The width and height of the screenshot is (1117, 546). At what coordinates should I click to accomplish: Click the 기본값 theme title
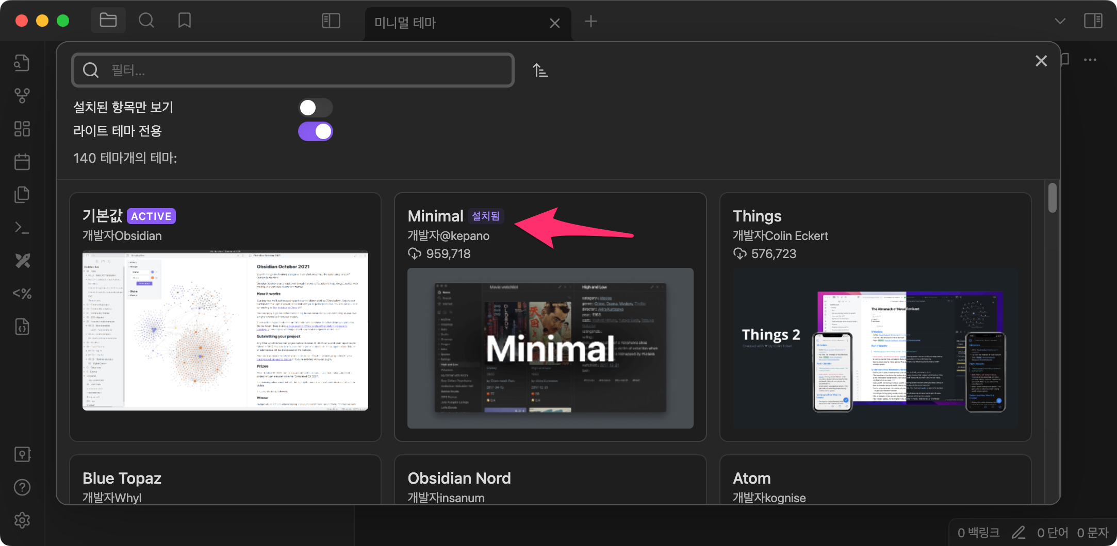[x=103, y=216]
